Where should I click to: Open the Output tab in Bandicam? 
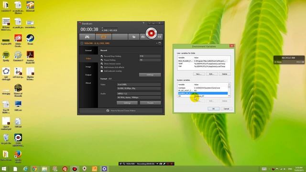pos(88,75)
